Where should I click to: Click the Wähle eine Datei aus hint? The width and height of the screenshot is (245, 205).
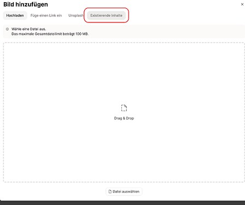(x=28, y=29)
